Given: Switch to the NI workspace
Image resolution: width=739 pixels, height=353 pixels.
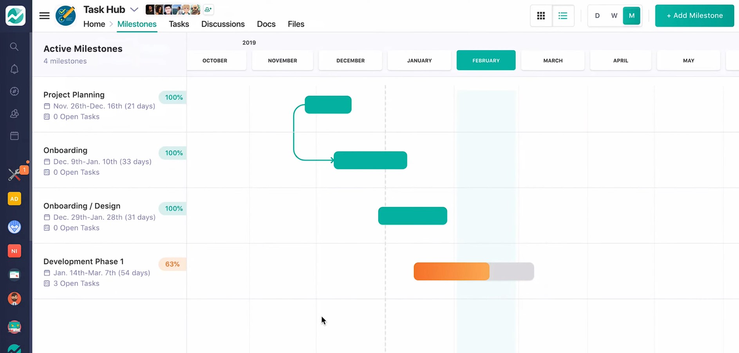Looking at the screenshot, I should (14, 251).
